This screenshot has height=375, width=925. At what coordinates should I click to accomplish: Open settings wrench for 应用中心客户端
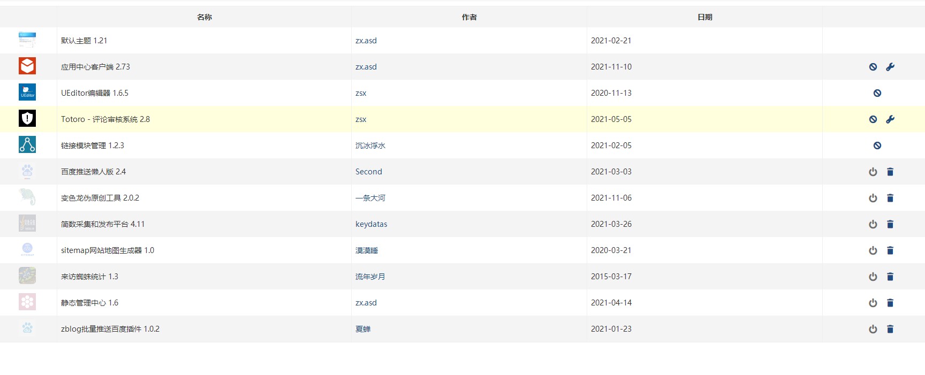click(x=890, y=67)
